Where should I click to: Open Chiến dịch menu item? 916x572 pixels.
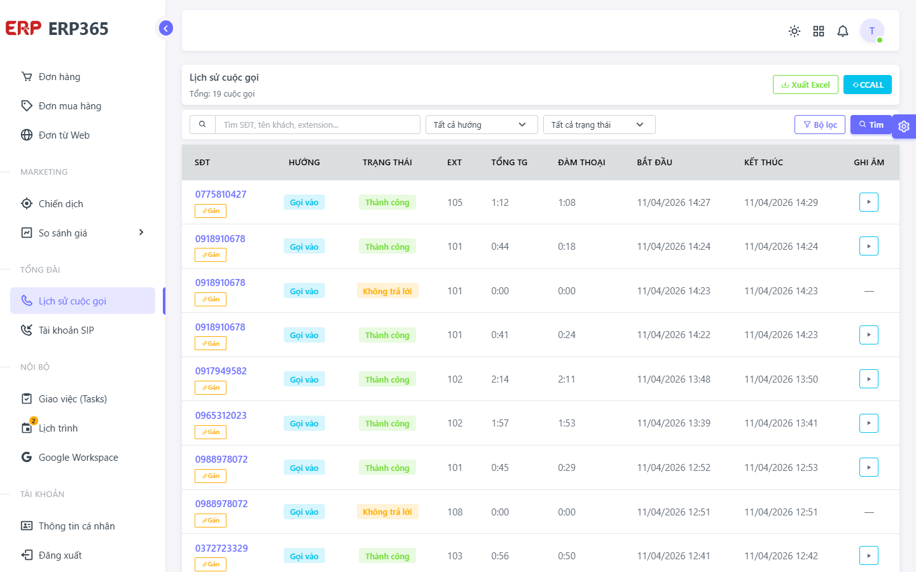click(x=83, y=204)
